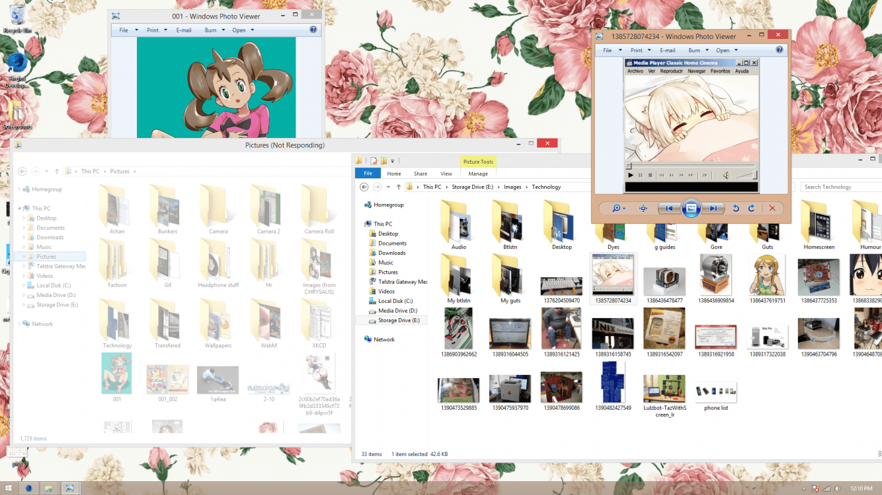This screenshot has width=882, height=495.
Task: Click Properties icon in Technology quick access toolbar
Action: [x=374, y=160]
